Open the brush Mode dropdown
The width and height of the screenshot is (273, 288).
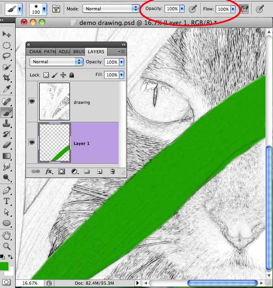111,8
